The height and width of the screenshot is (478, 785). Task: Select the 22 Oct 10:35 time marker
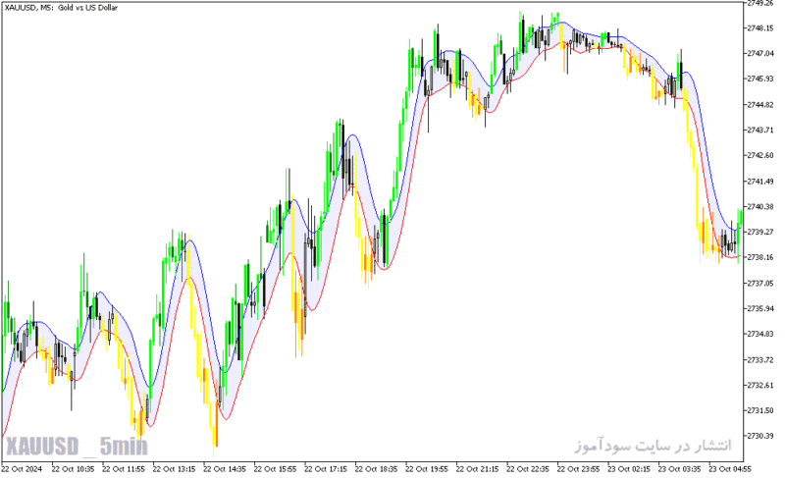tap(73, 469)
